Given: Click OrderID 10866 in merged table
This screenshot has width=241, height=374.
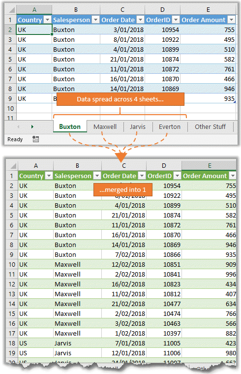Looking at the screenshot, I should [164, 255].
